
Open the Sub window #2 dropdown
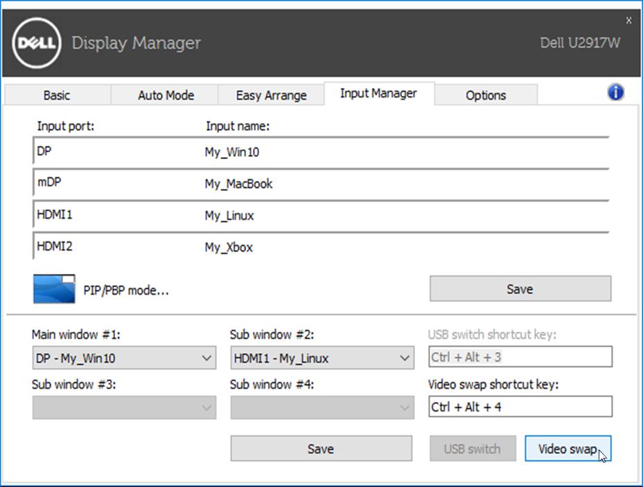[322, 358]
